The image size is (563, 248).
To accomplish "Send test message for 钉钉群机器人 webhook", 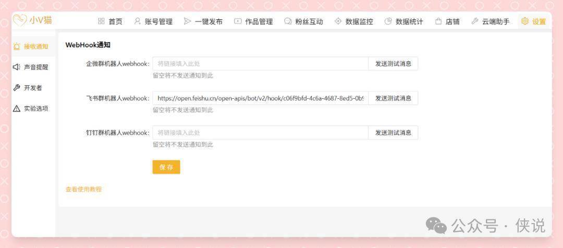I will pyautogui.click(x=393, y=133).
